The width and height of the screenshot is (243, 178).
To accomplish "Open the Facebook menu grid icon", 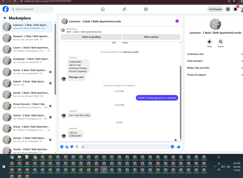I will 228,9.
